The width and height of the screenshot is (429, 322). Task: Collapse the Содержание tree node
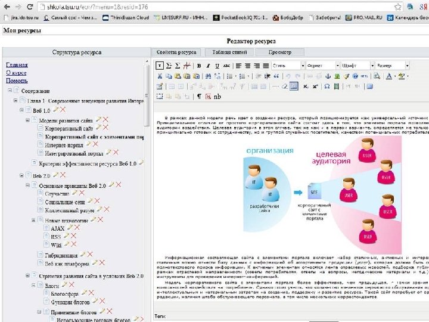(x=10, y=90)
